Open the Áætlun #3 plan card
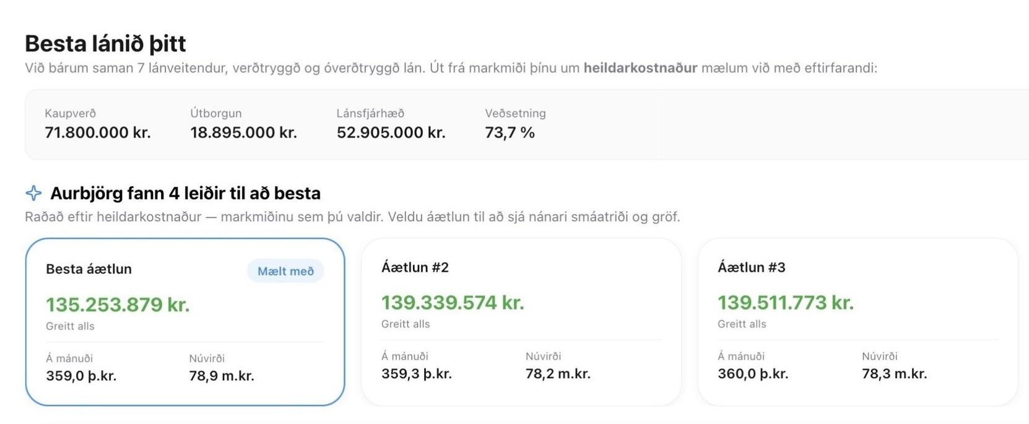This screenshot has width=1029, height=424. click(857, 322)
